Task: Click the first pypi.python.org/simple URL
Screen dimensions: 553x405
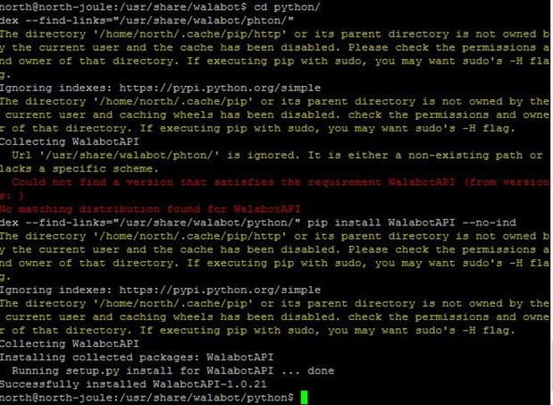Action: [x=220, y=88]
